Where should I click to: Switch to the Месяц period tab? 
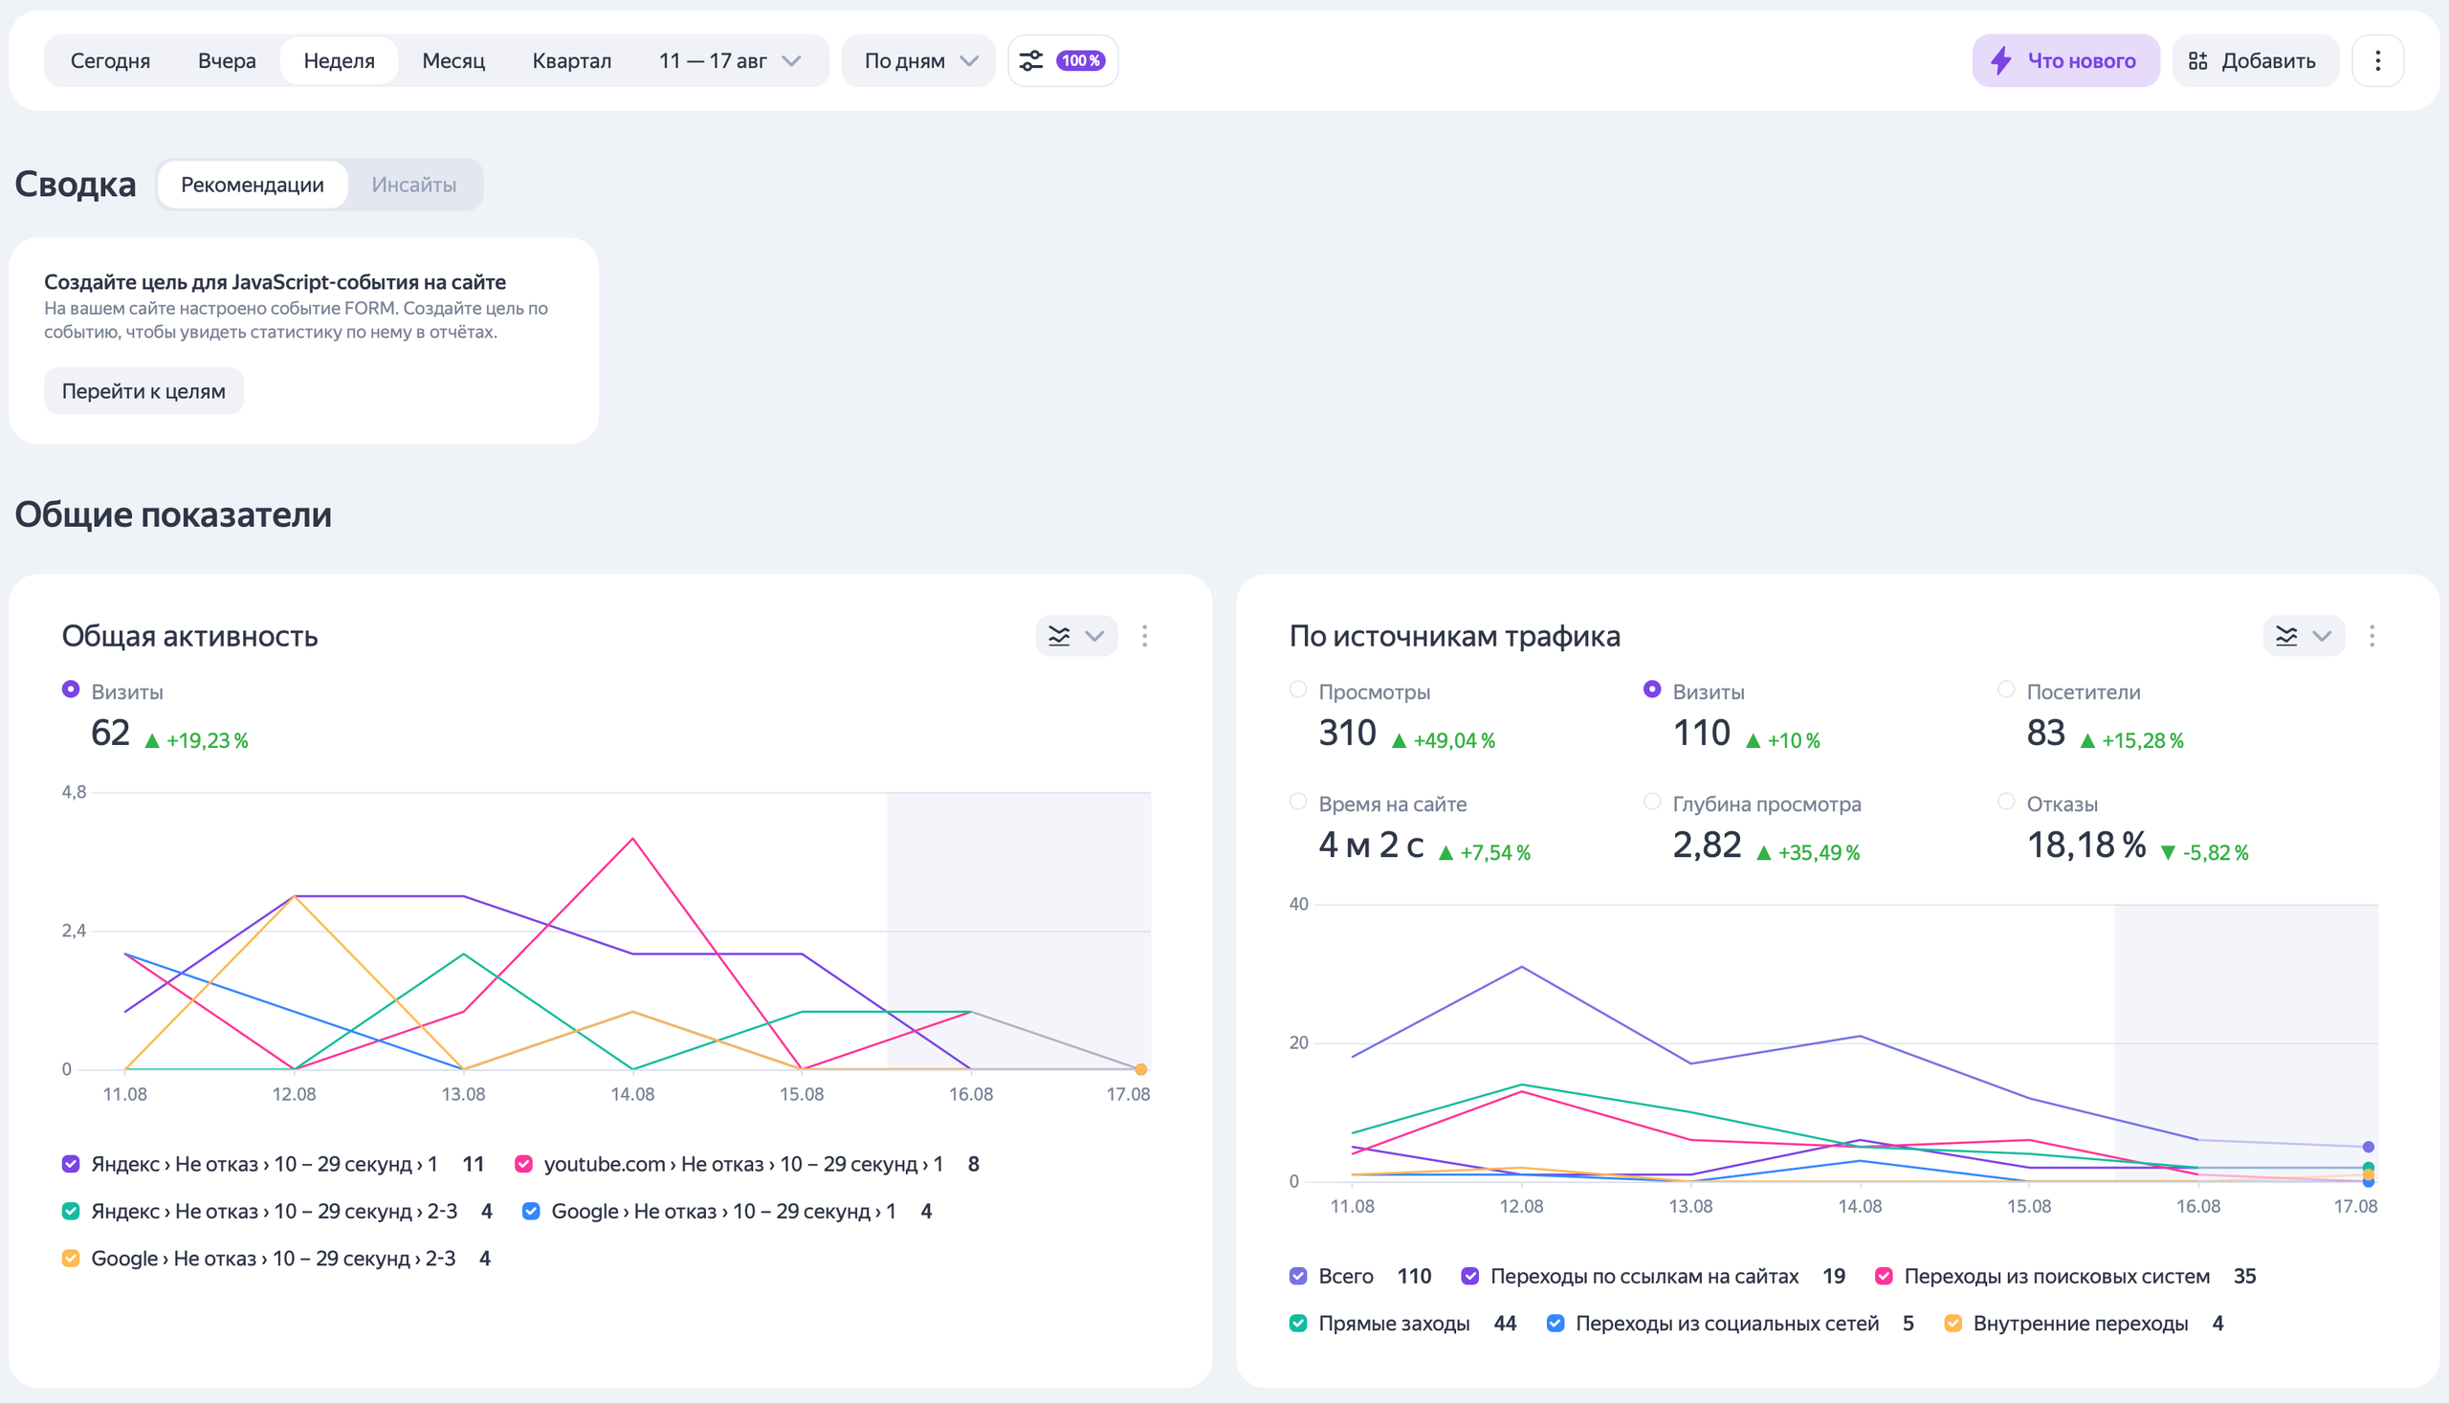(x=453, y=60)
